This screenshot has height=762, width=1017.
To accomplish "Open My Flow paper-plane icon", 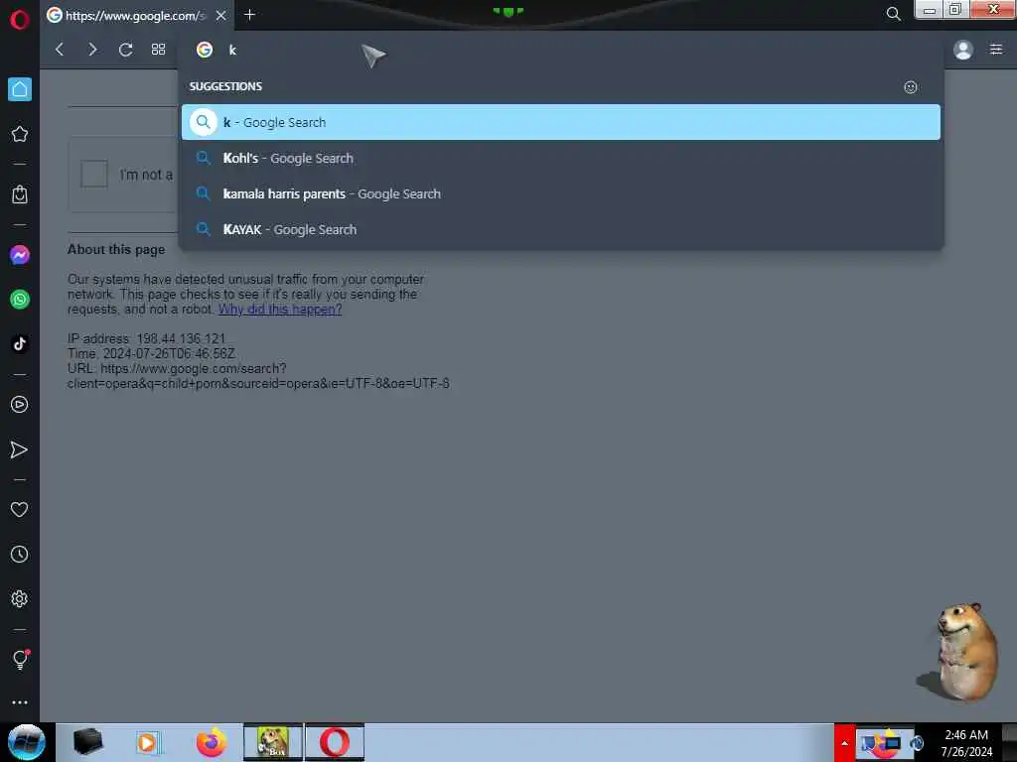I will (20, 449).
